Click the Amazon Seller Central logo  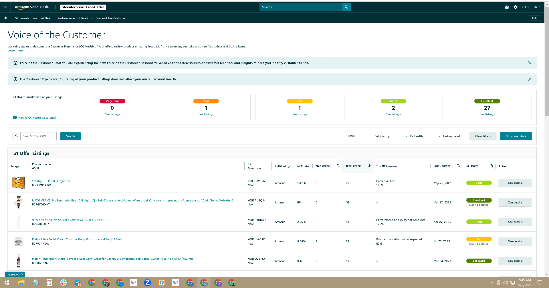coord(33,7)
